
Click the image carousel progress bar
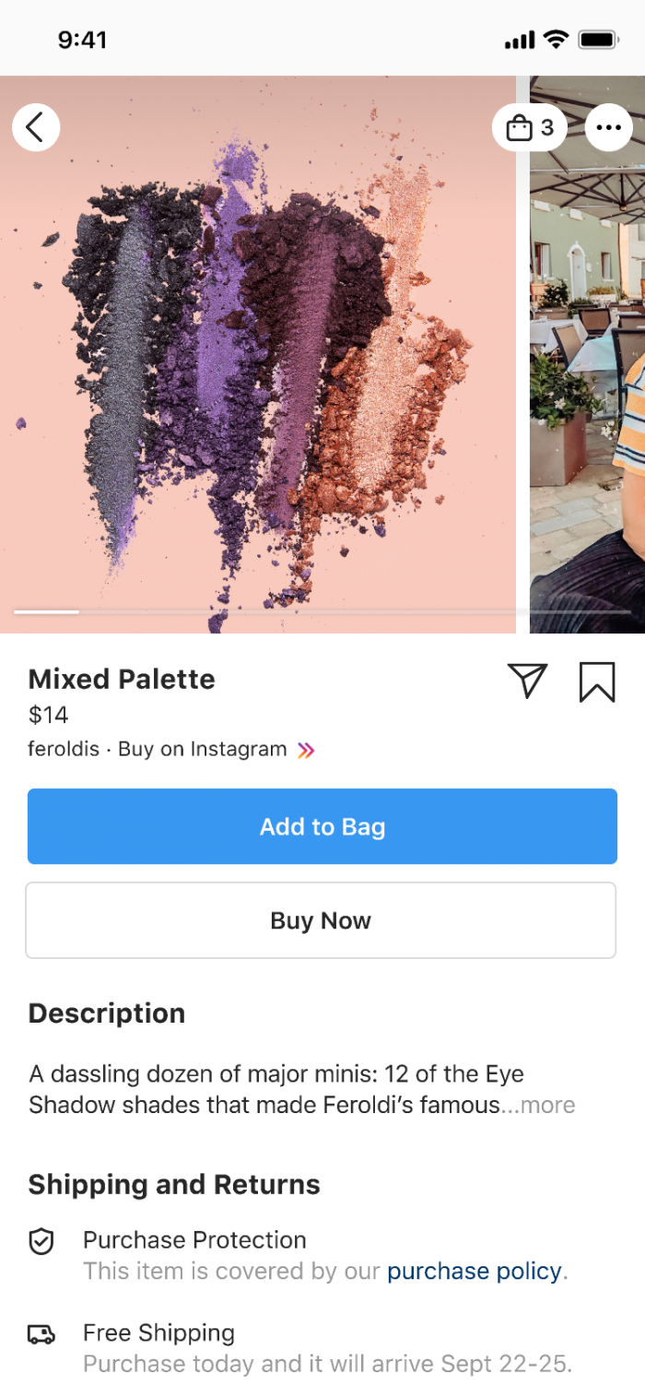point(322,611)
